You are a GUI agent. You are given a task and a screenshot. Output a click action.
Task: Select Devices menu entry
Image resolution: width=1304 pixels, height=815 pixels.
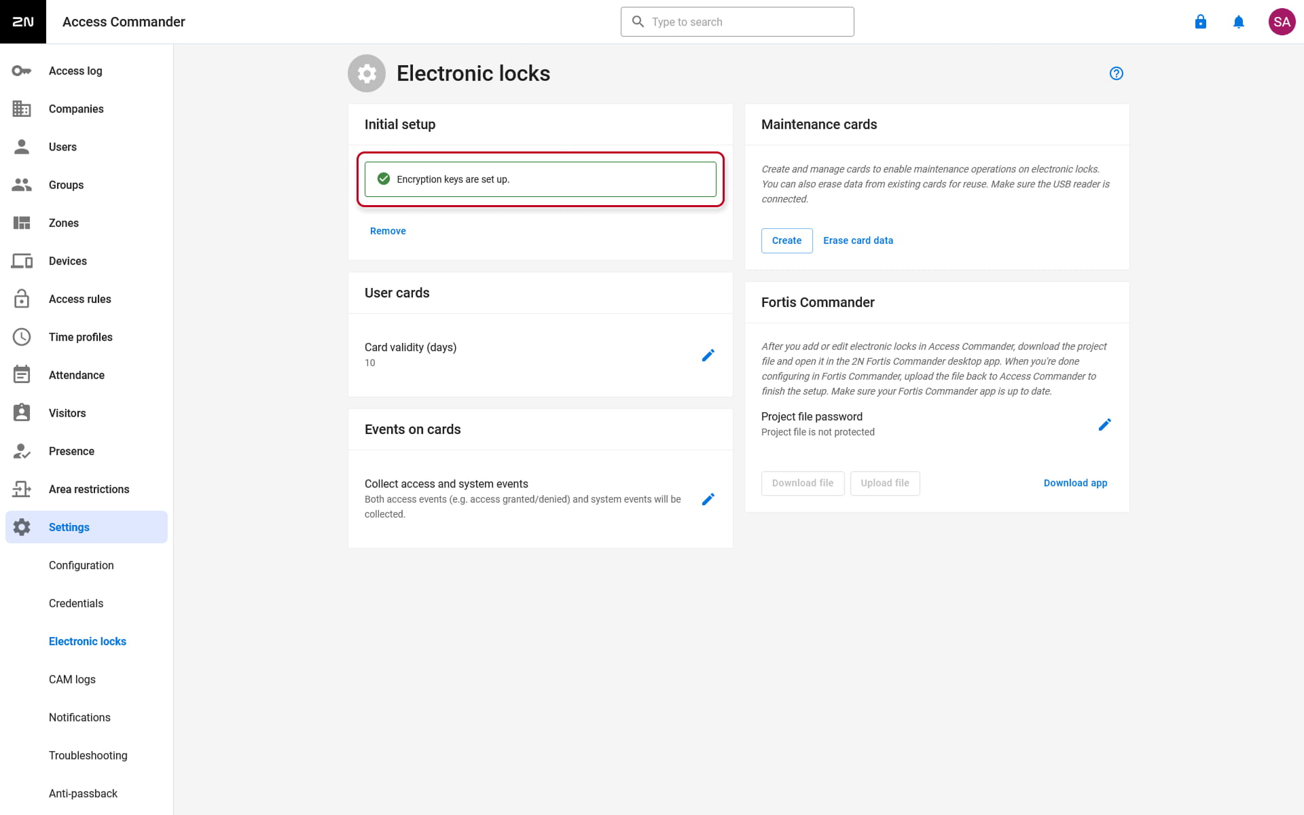point(86,261)
